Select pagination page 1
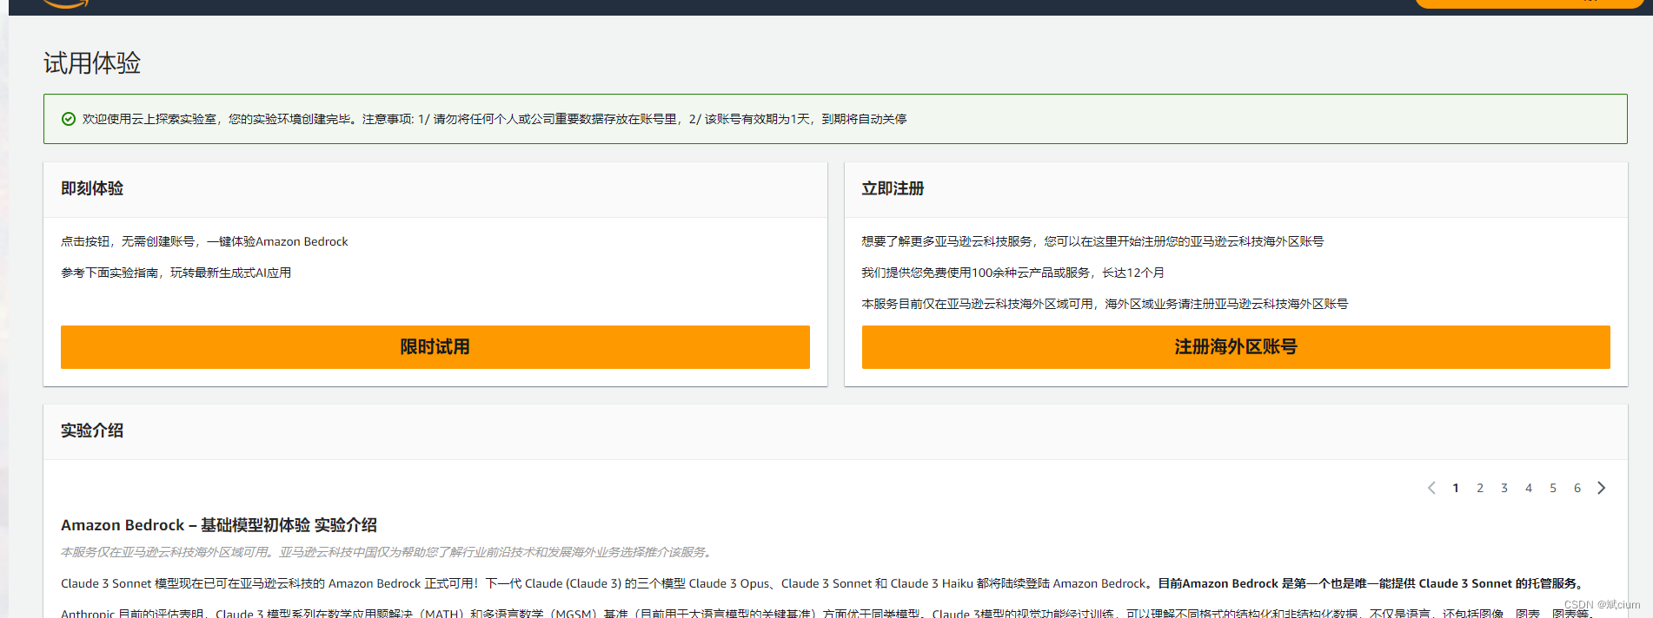Viewport: 1653px width, 618px height. click(x=1456, y=488)
